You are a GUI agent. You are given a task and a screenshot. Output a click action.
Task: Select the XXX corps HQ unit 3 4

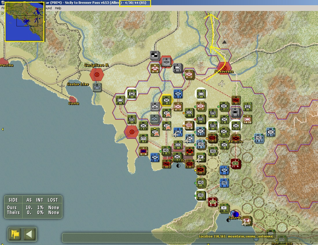[x=213, y=151]
